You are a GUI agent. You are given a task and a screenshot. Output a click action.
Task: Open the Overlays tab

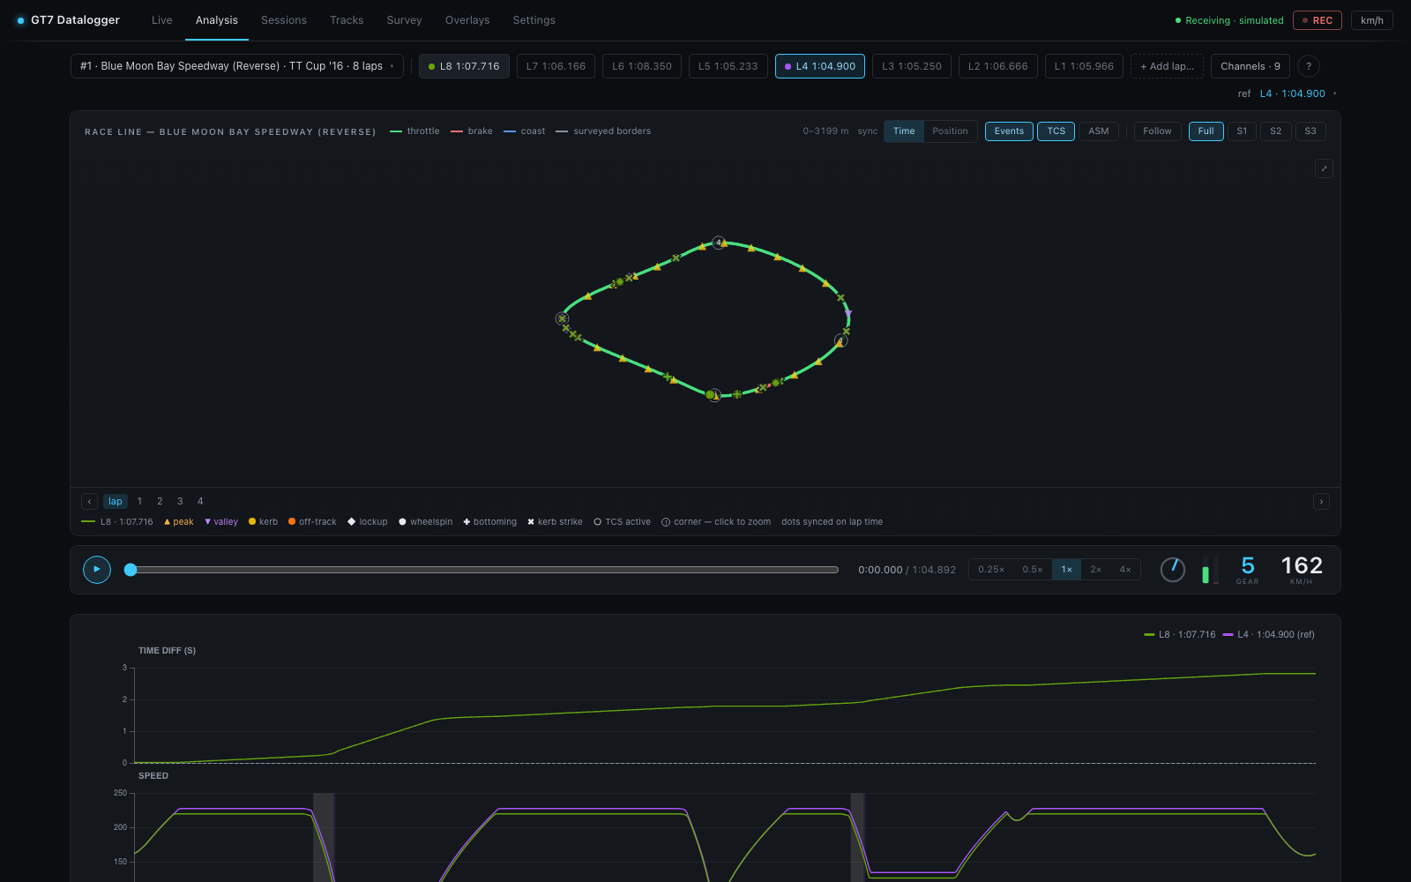(467, 20)
